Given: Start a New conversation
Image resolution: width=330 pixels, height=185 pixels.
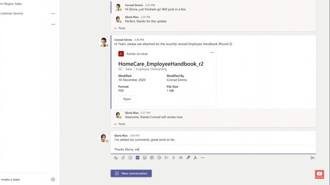Looking at the screenshot, I should tap(131, 173).
